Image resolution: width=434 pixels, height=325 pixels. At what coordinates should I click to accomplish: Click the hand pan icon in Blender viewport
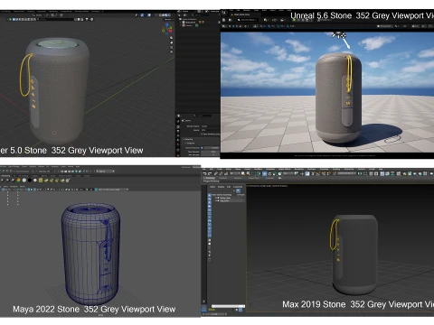coord(172,42)
